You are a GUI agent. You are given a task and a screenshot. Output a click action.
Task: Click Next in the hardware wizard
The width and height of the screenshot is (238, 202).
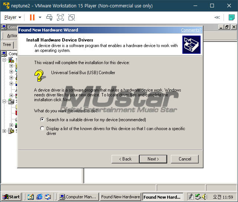pos(153,159)
